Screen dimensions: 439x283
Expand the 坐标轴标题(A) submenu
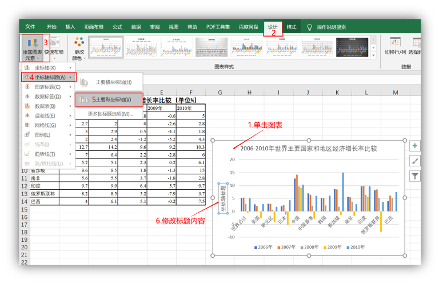49,77
